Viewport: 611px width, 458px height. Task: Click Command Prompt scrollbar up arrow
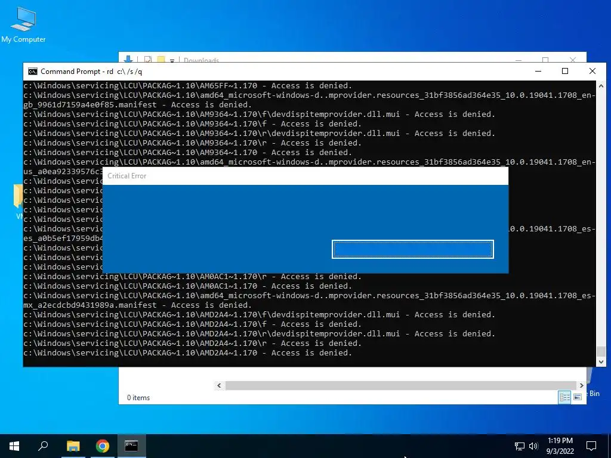click(x=601, y=86)
